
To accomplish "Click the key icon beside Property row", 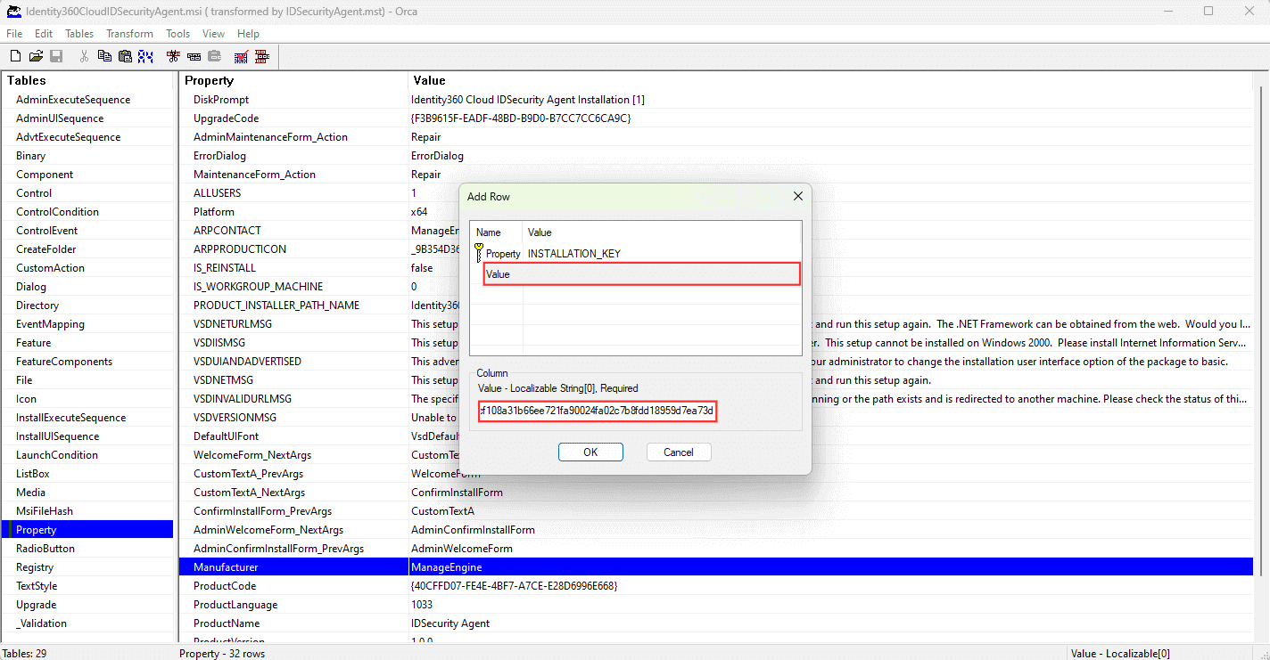I will (479, 252).
